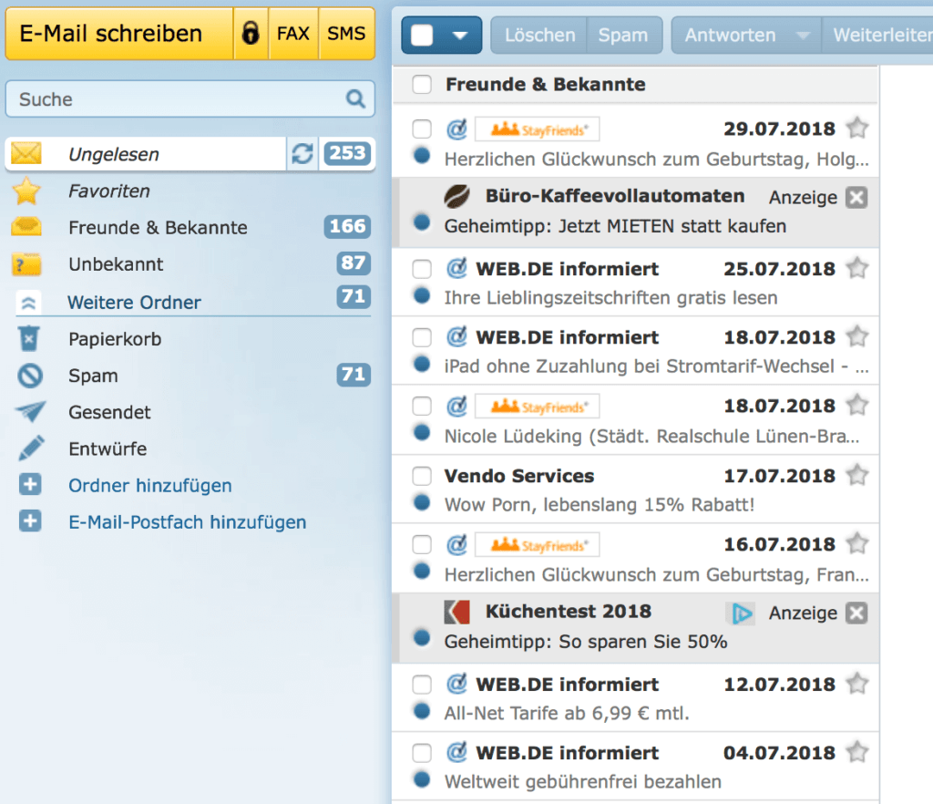Image resolution: width=933 pixels, height=804 pixels.
Task: Click the 253 unread count badge
Action: pos(347,153)
